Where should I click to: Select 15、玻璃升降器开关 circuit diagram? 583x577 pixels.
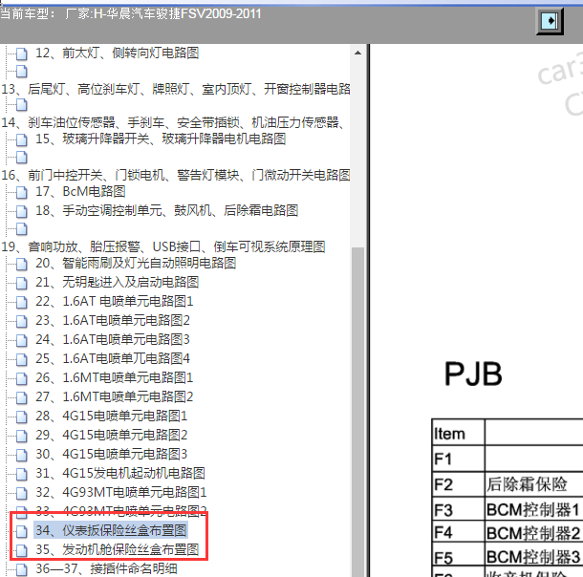pyautogui.click(x=161, y=139)
